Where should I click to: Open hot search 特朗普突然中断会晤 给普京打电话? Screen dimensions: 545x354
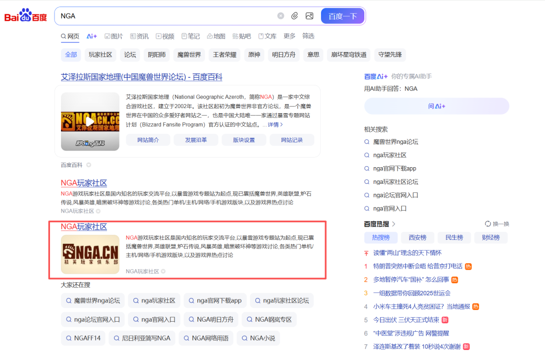pos(418,266)
